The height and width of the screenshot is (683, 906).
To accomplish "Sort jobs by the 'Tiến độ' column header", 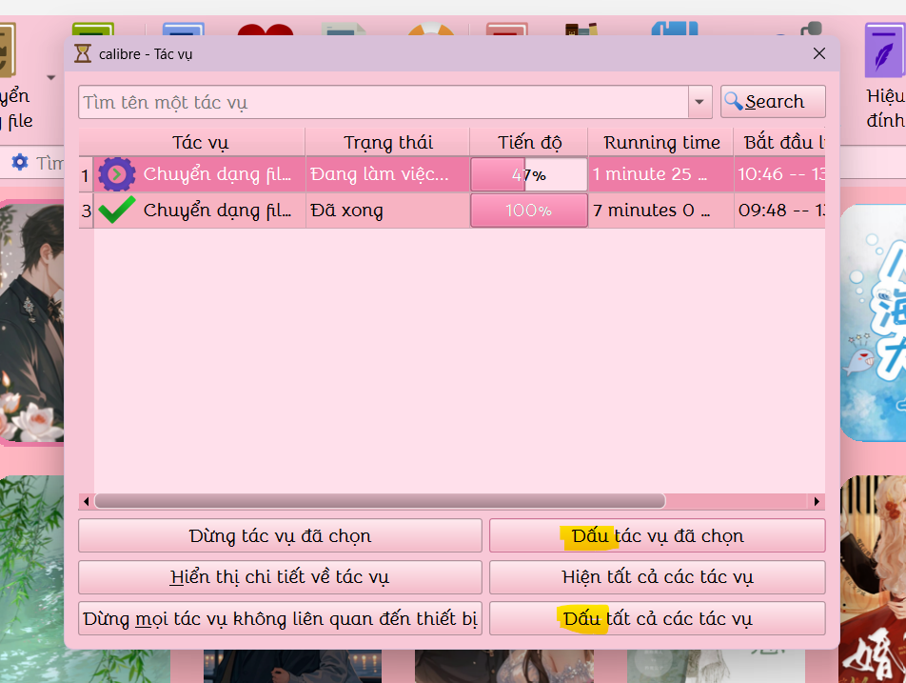I will point(529,142).
